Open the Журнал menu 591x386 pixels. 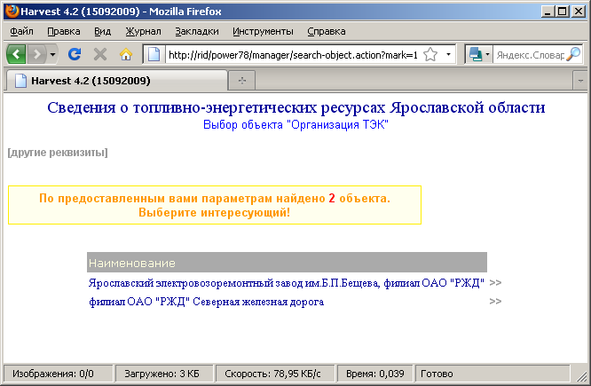click(x=143, y=31)
